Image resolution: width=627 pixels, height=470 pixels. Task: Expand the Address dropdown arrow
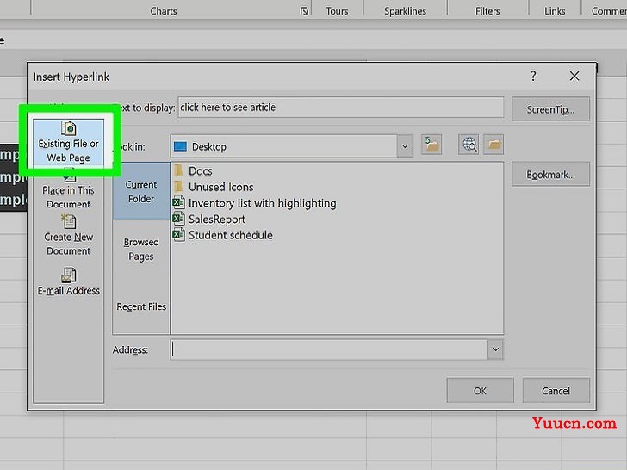pyautogui.click(x=495, y=349)
